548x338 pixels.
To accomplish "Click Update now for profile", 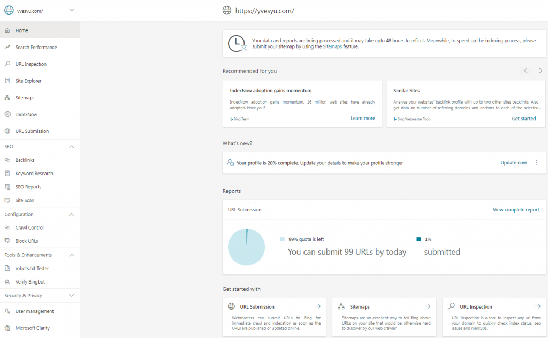I will [513, 162].
